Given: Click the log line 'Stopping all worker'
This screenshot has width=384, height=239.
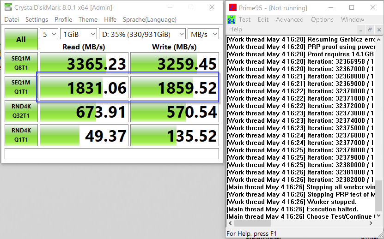Looking at the screenshot, I should (300, 187).
